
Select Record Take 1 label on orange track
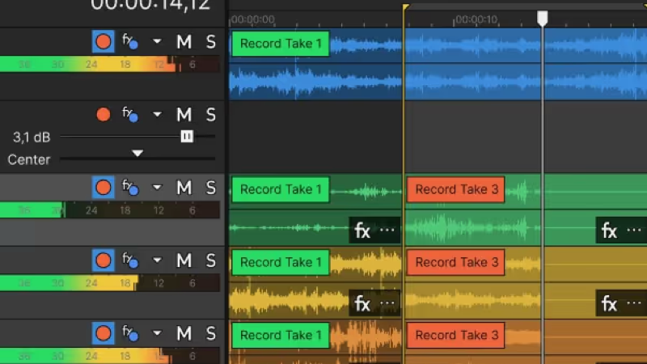pos(281,335)
